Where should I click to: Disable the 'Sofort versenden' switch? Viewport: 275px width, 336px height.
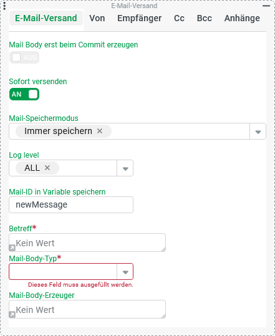[24, 94]
